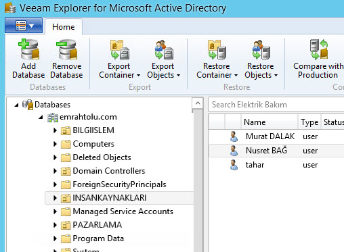
Task: Select the emrahtolu.com tree label
Action: click(x=88, y=117)
